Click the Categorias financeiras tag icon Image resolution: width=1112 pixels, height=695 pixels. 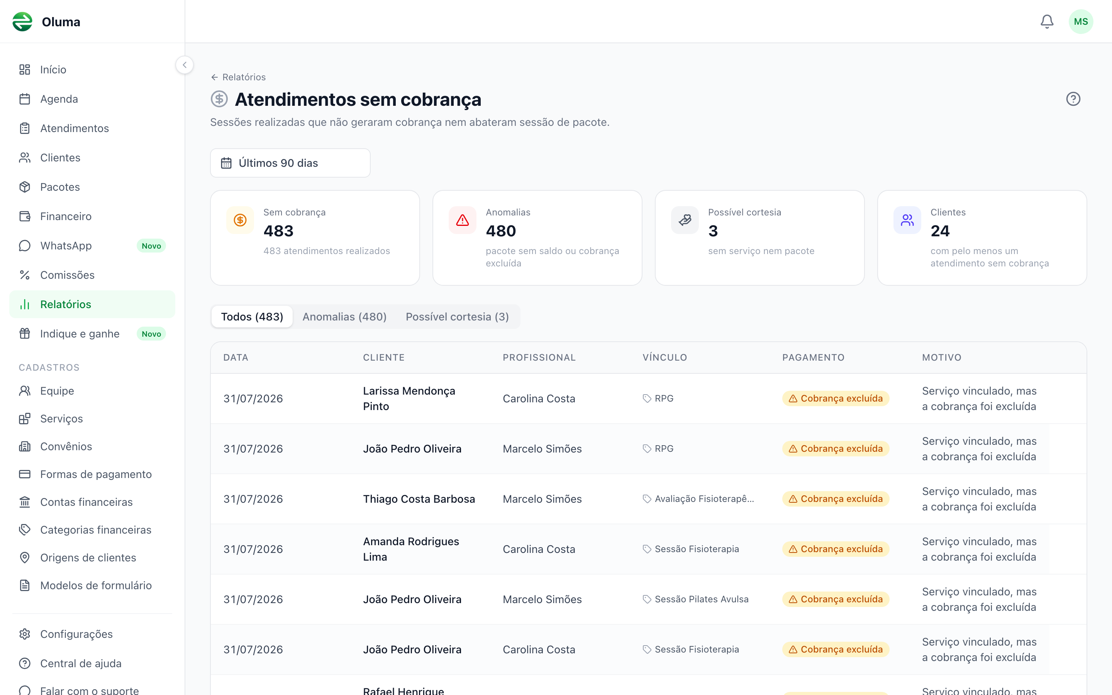point(25,529)
